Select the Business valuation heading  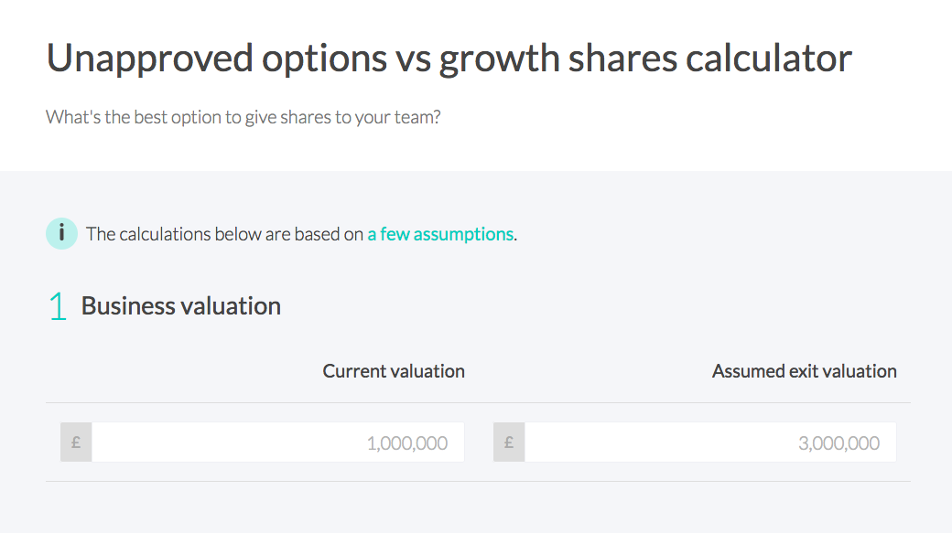(181, 306)
